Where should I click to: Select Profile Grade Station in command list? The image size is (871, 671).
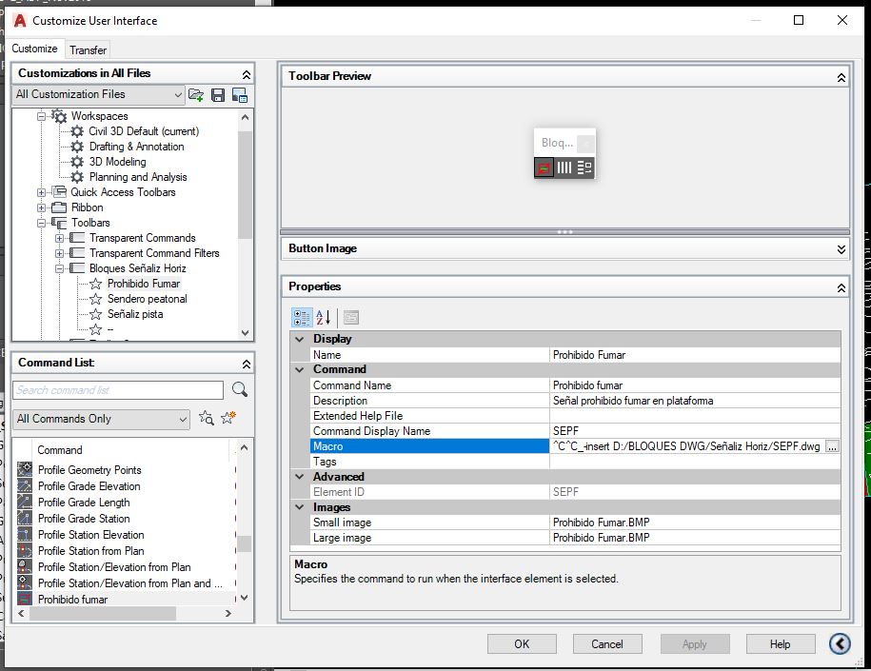coord(84,519)
